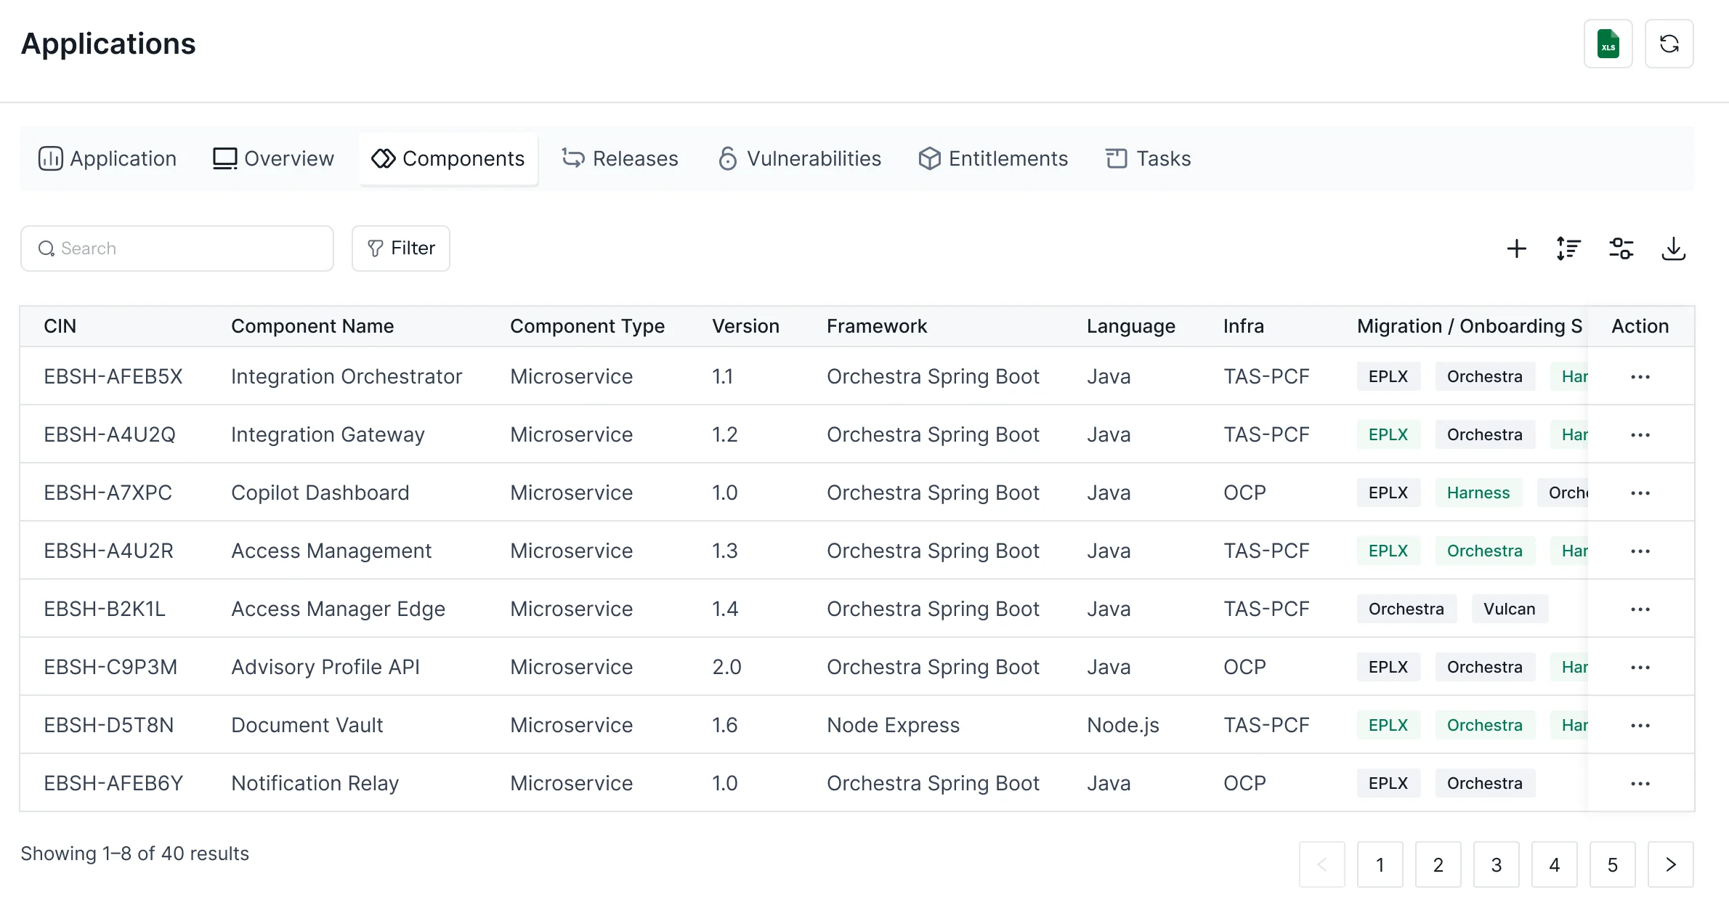Click the Filter button

pyautogui.click(x=401, y=248)
